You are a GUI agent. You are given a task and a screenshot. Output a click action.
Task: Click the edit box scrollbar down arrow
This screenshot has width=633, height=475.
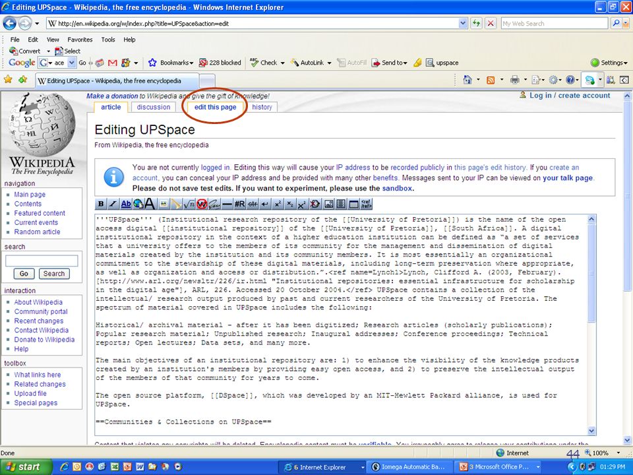coord(591,431)
